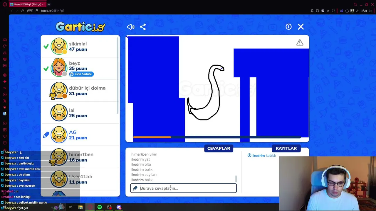
Task: Open the Opera GX main menu
Action: (5, 4)
